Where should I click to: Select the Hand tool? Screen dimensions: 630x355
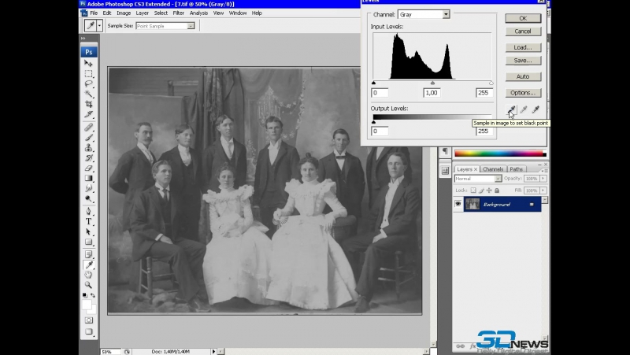tap(88, 275)
